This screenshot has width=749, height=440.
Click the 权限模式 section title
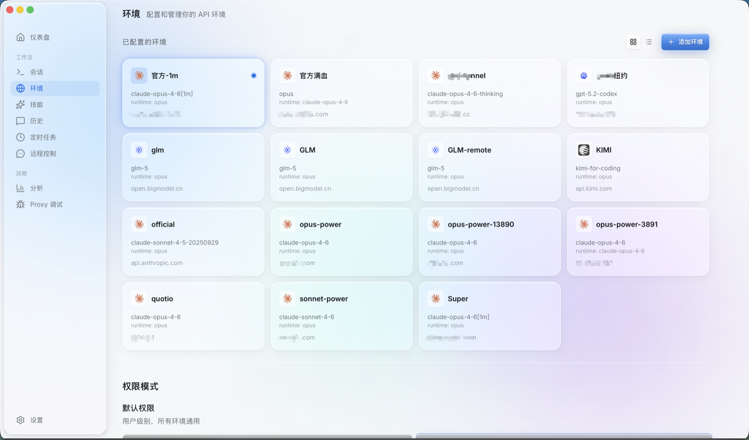click(140, 386)
